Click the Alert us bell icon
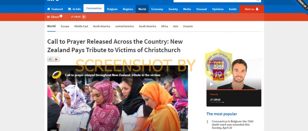Screen dimensions: 308x131 pyautogui.click(x=257, y=9)
